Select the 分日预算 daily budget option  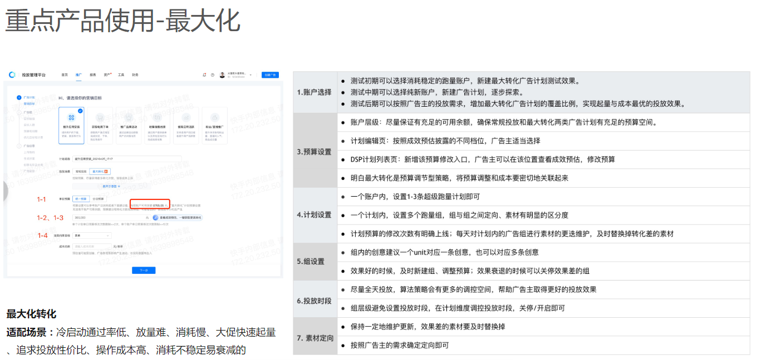pos(98,198)
